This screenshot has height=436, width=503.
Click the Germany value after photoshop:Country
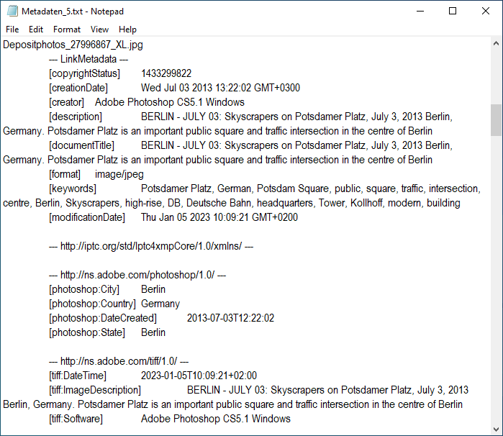point(160,304)
